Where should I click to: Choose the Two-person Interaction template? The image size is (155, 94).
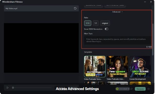[118, 66]
